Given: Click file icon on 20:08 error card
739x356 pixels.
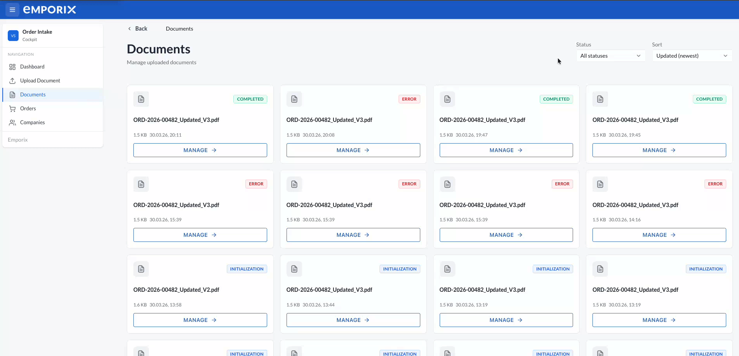Looking at the screenshot, I should [294, 99].
